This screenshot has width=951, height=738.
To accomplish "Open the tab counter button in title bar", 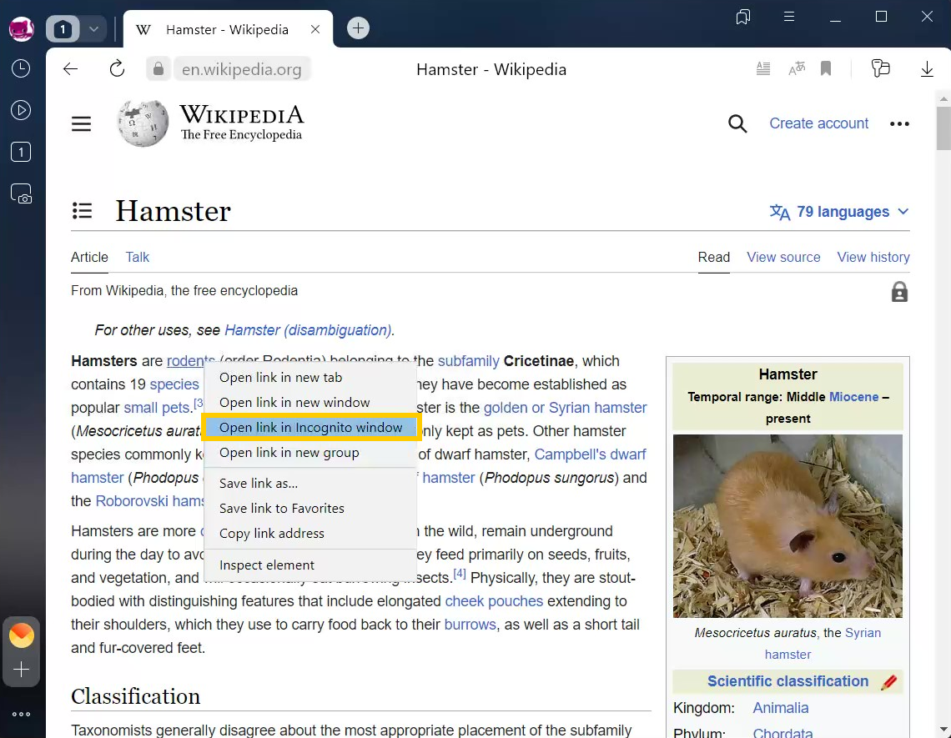I will 63,29.
